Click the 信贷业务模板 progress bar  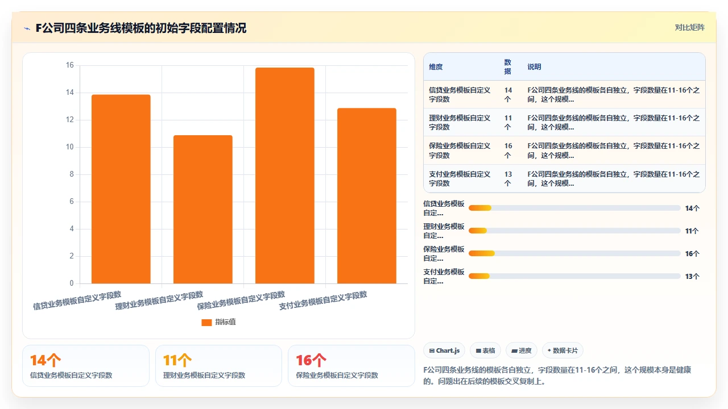pos(574,208)
